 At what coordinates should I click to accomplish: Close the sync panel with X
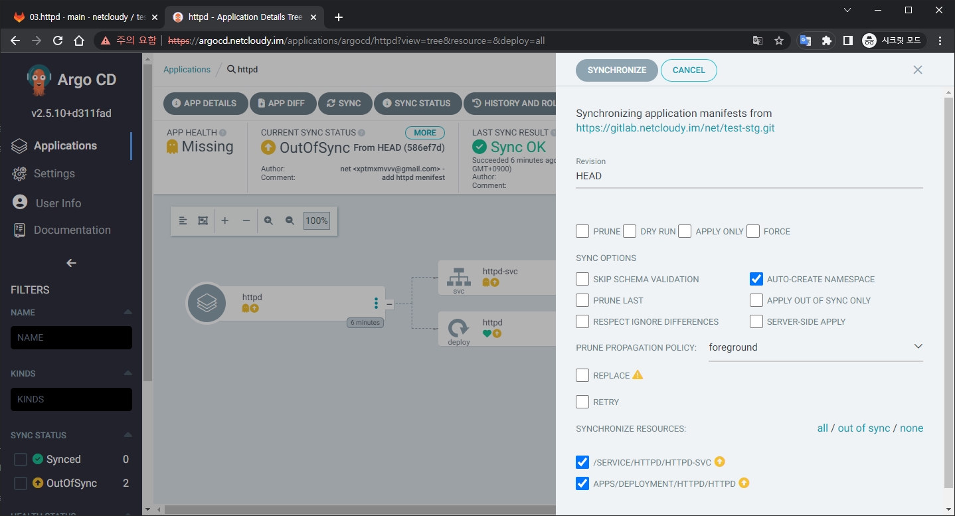click(x=918, y=70)
